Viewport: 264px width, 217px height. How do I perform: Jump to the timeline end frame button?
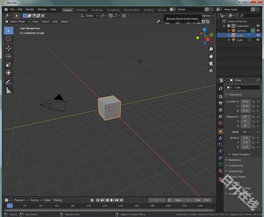[x=121, y=200]
